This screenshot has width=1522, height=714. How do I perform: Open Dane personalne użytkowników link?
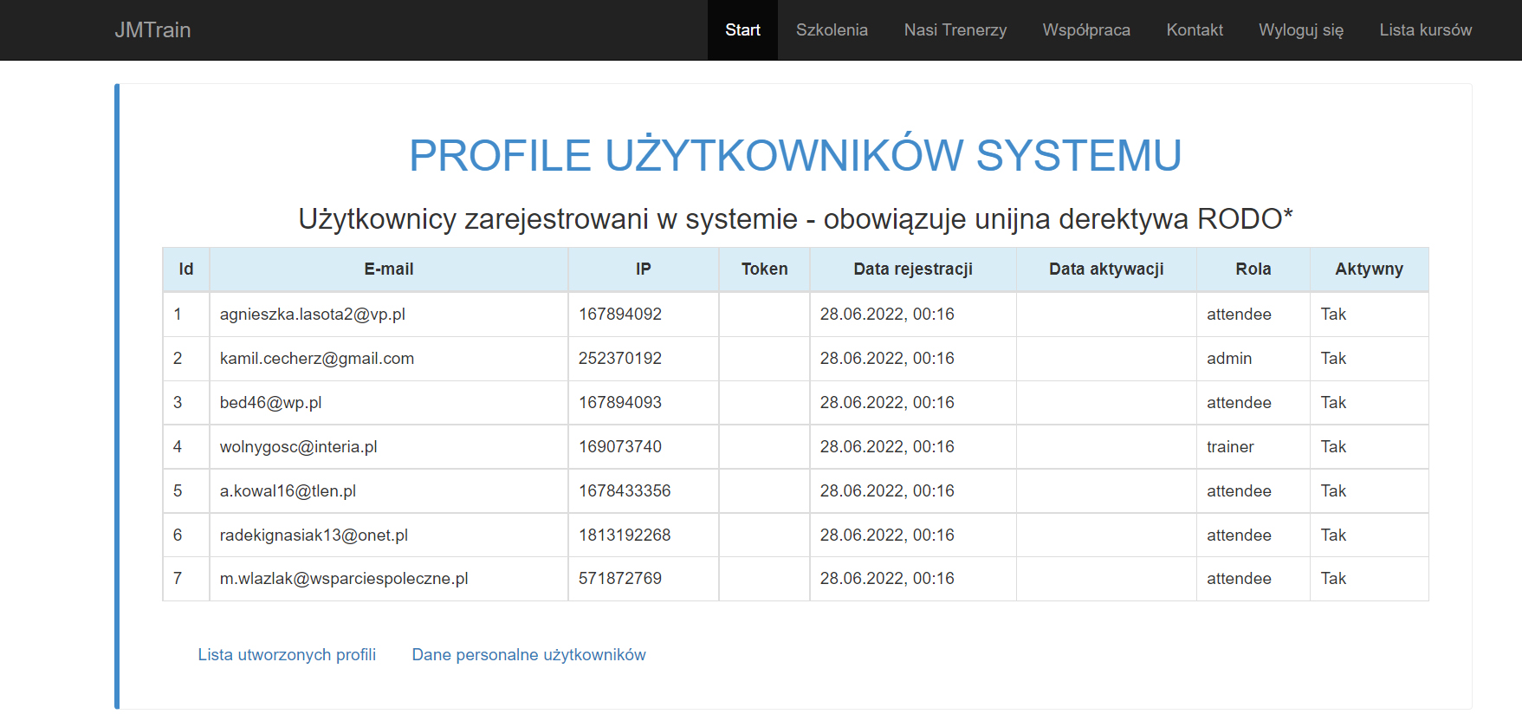pyautogui.click(x=528, y=654)
